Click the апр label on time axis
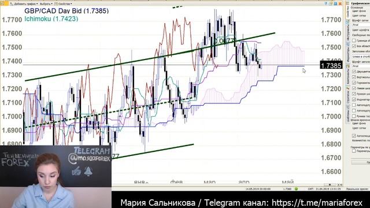This screenshot has height=208, width=370. (x=244, y=182)
